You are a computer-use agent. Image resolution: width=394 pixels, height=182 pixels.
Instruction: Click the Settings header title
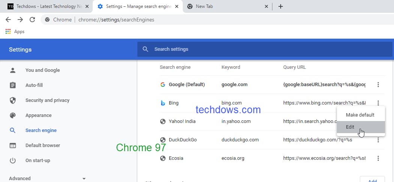20,50
